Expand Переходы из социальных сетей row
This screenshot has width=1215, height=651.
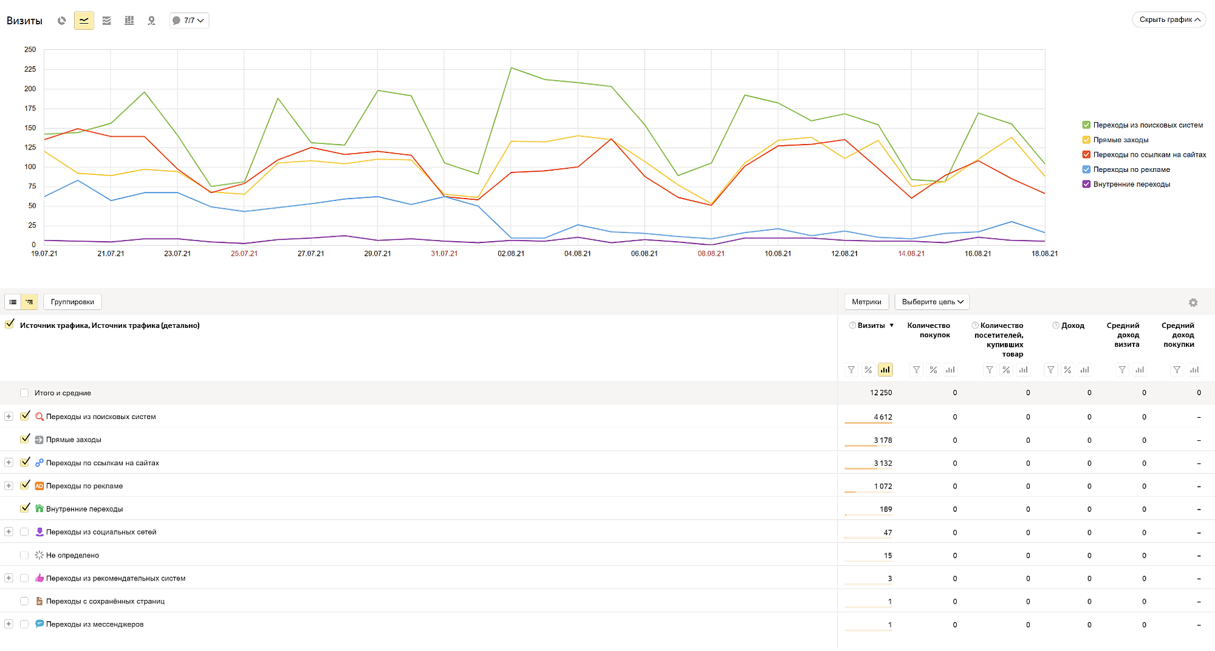point(9,532)
